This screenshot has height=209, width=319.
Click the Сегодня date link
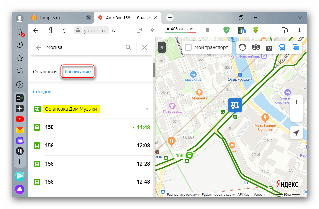pyautogui.click(x=42, y=92)
